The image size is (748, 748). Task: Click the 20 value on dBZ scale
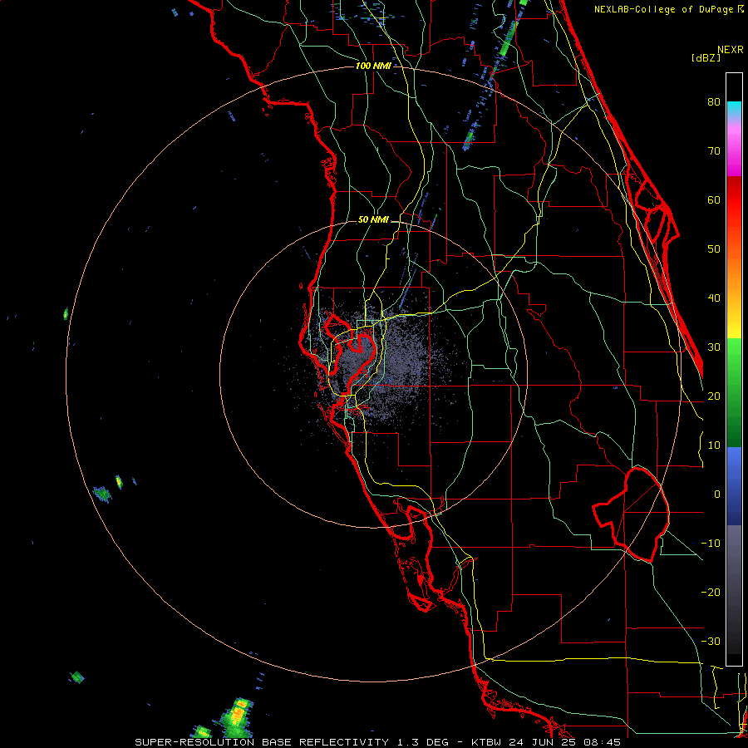click(x=714, y=396)
